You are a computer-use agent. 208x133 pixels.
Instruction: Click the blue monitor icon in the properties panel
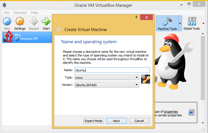pyautogui.click(x=191, y=112)
